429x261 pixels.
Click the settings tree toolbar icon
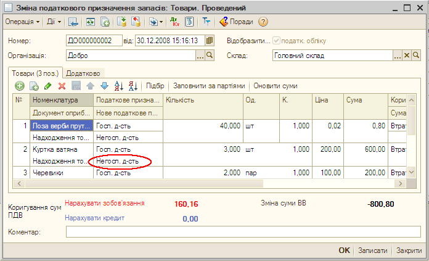[x=206, y=22]
